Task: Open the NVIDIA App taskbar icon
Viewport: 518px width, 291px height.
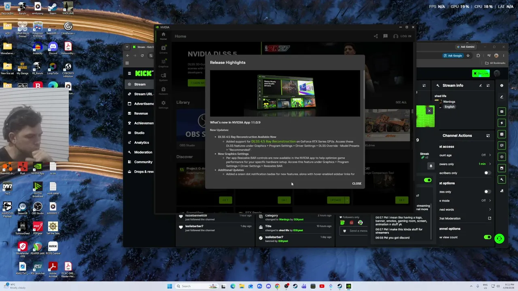Action: (348, 286)
